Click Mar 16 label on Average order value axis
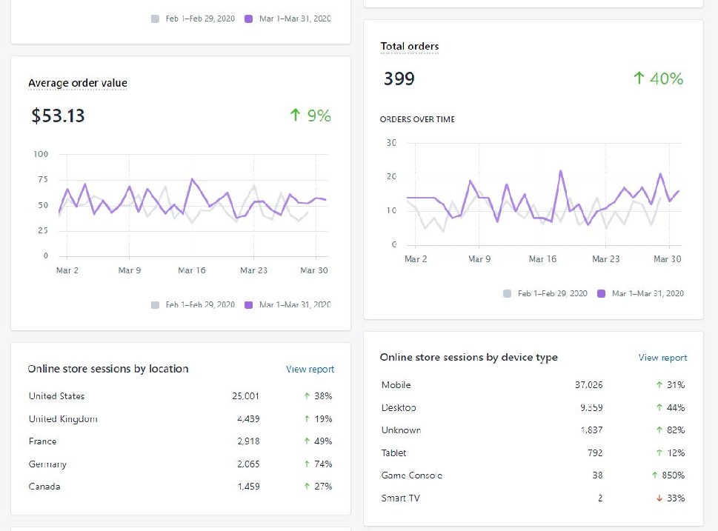Screen dimensions: 718x531 (x=192, y=270)
